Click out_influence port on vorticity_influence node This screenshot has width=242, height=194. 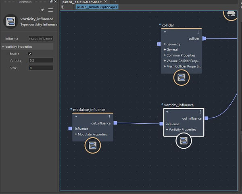(207, 118)
